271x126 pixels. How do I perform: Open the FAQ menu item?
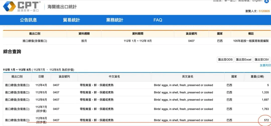click(x=158, y=20)
